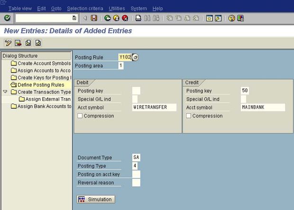
Task: Open the Table view menu
Action: [x=20, y=9]
